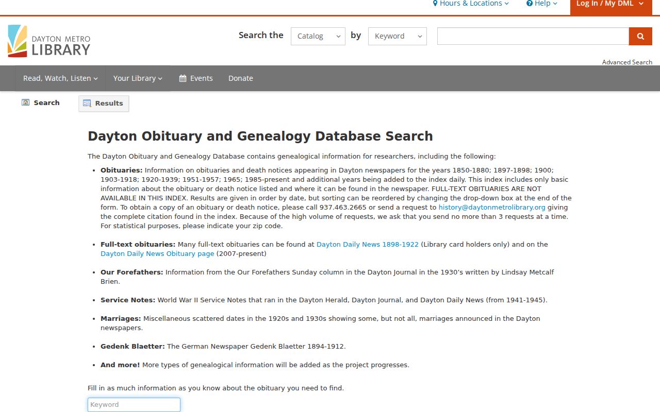Open the Log In / My DML dropdown
Viewport: 660px width, 412px height.
(611, 7)
